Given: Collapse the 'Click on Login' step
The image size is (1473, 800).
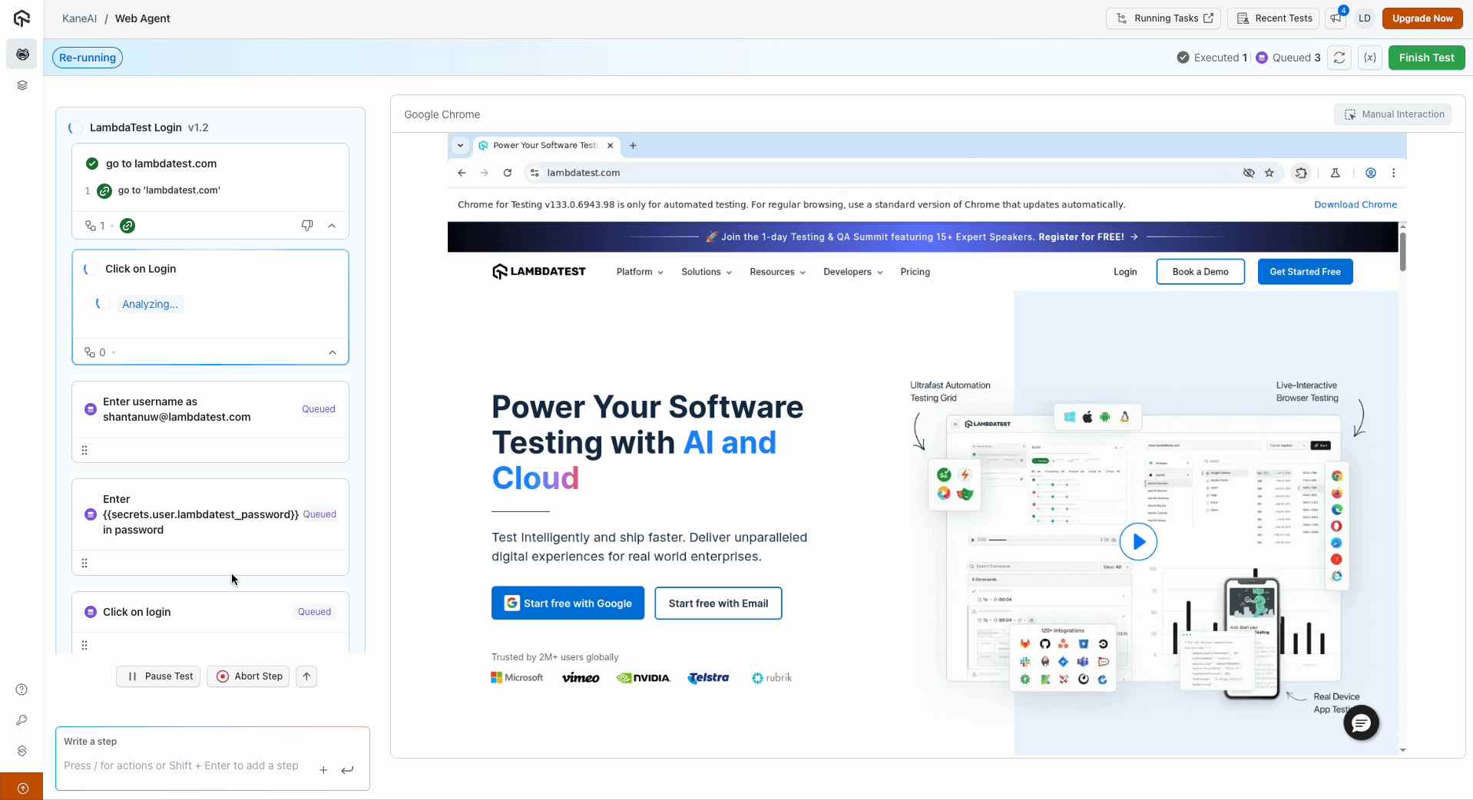Looking at the screenshot, I should 332,352.
